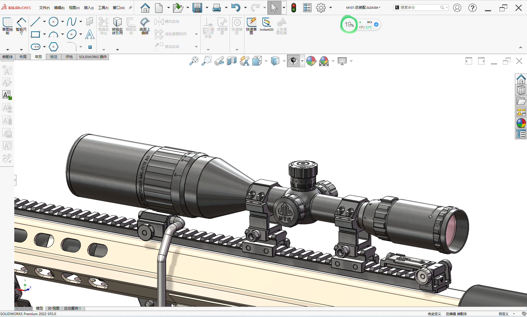Click Convert Entities tool
Image resolution: width=527 pixels, height=317 pixels.
click(117, 26)
